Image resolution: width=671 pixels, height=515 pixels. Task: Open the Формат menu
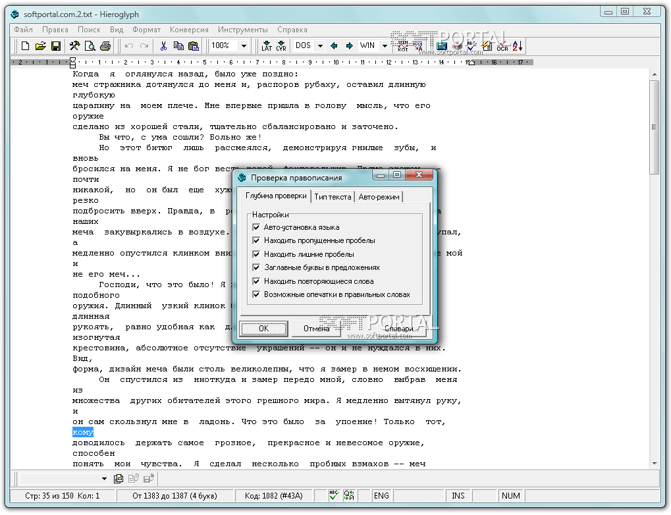tap(146, 30)
